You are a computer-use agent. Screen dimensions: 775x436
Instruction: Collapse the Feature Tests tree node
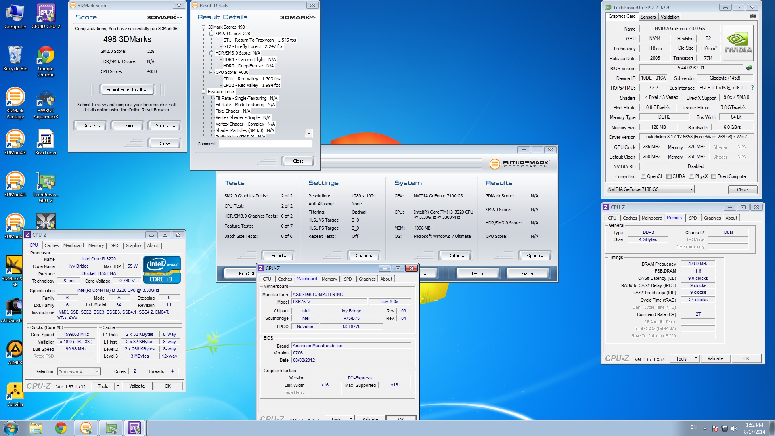204,92
